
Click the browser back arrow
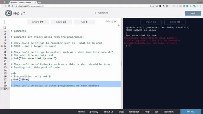2,6
